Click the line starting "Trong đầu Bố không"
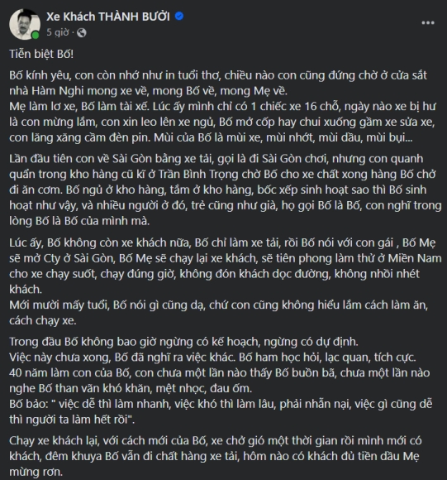This screenshot has height=480, width=447. [x=183, y=342]
